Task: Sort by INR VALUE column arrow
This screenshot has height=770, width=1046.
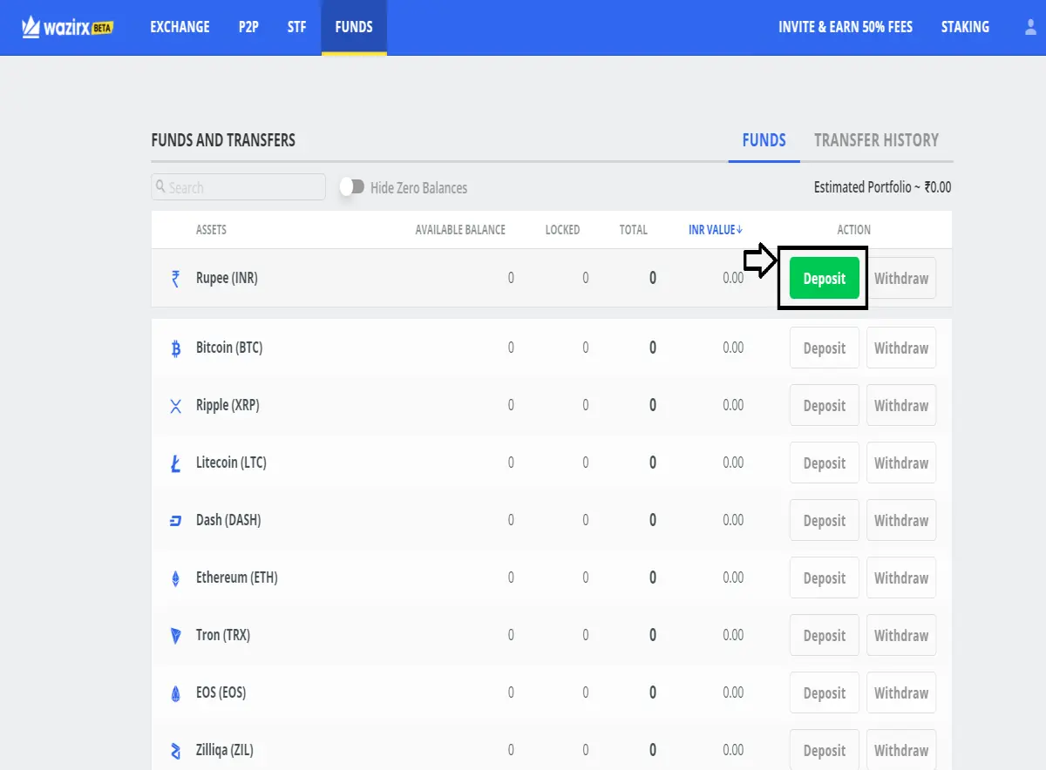Action: coord(740,230)
